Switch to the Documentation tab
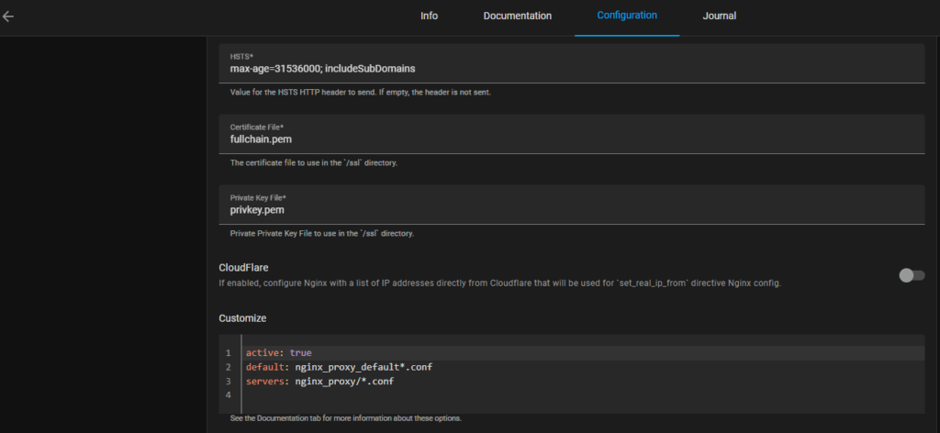 [x=518, y=17]
